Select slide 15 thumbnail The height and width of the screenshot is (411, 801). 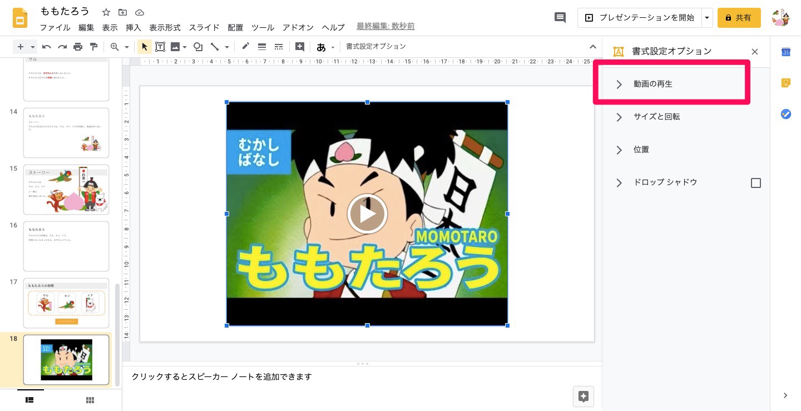[66, 190]
